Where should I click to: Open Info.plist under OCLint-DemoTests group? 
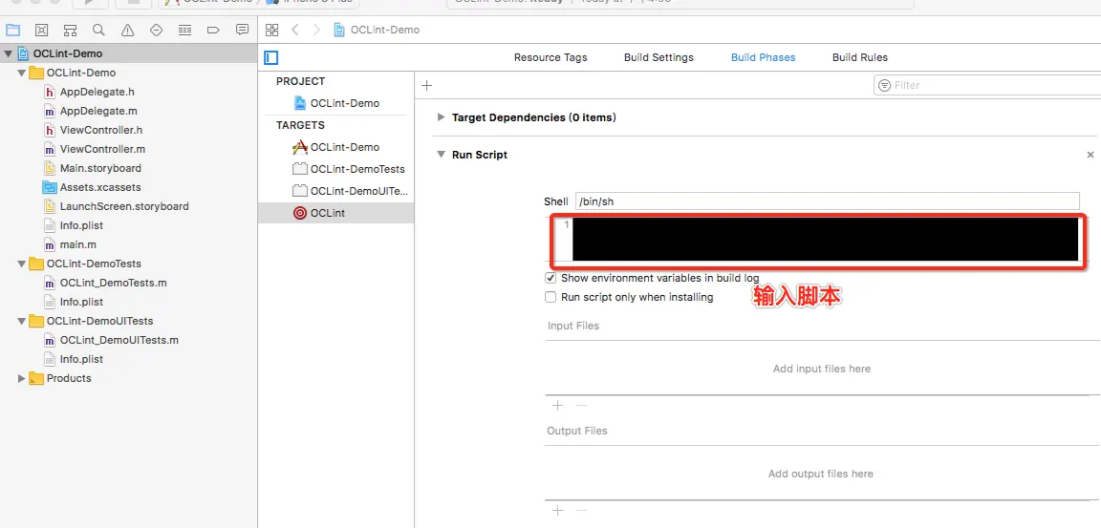click(81, 303)
